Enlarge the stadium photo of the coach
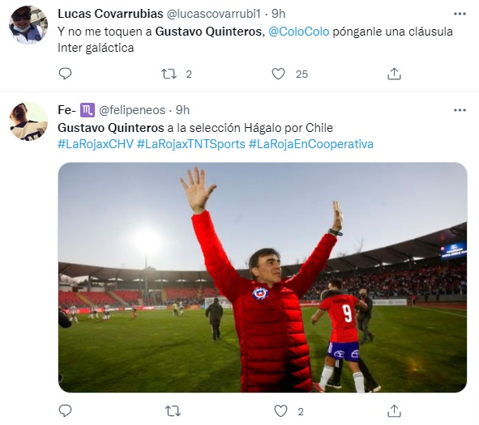This screenshot has height=425, width=479. click(x=263, y=278)
